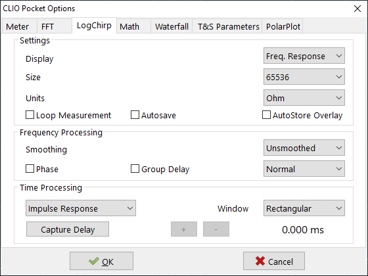Tick the Autosave checkbox
Screen dimensions: 368x276
tap(135, 115)
